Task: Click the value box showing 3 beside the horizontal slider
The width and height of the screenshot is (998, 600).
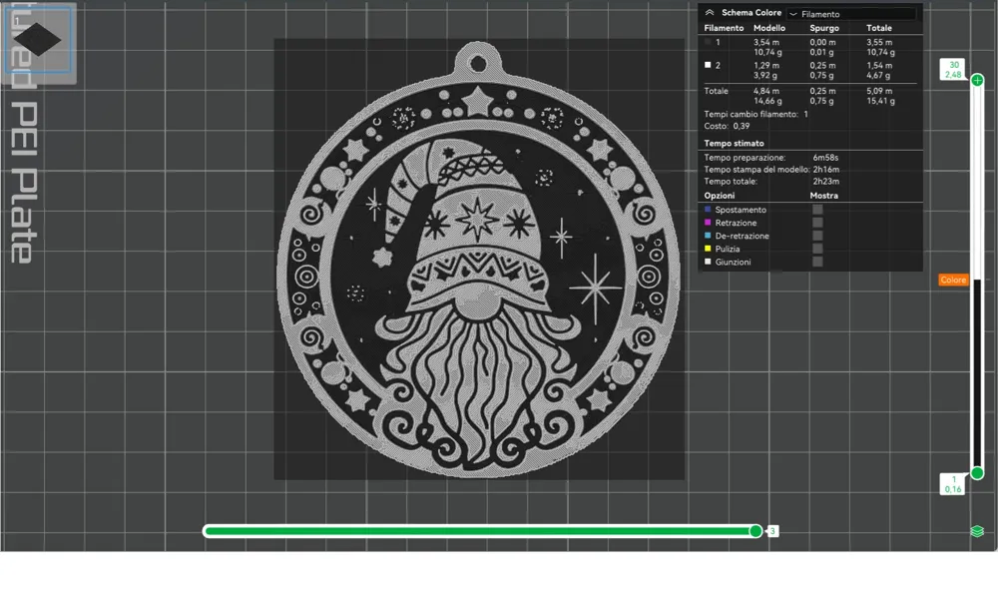Action: (772, 531)
